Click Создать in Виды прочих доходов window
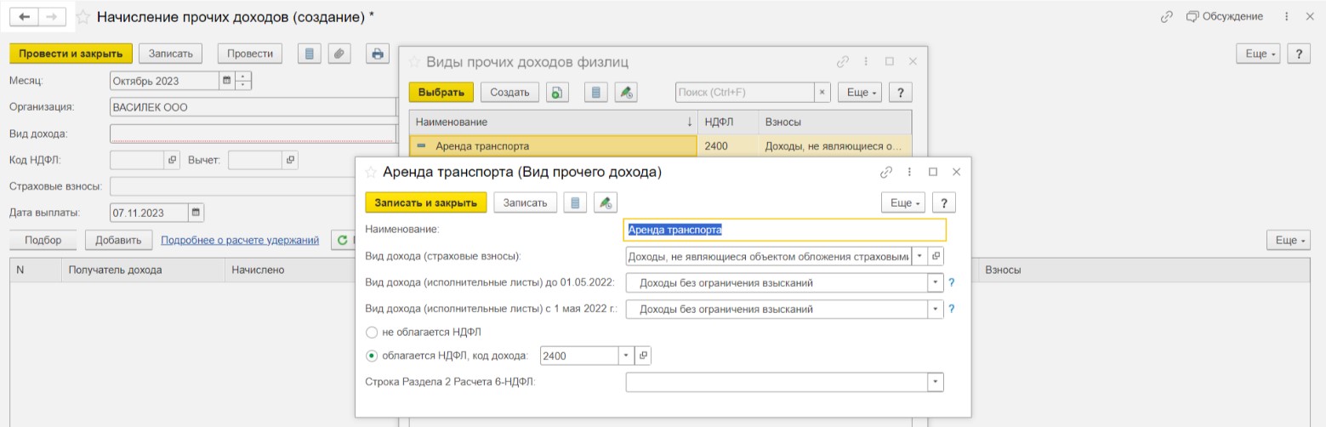This screenshot has width=1326, height=427. [x=509, y=93]
